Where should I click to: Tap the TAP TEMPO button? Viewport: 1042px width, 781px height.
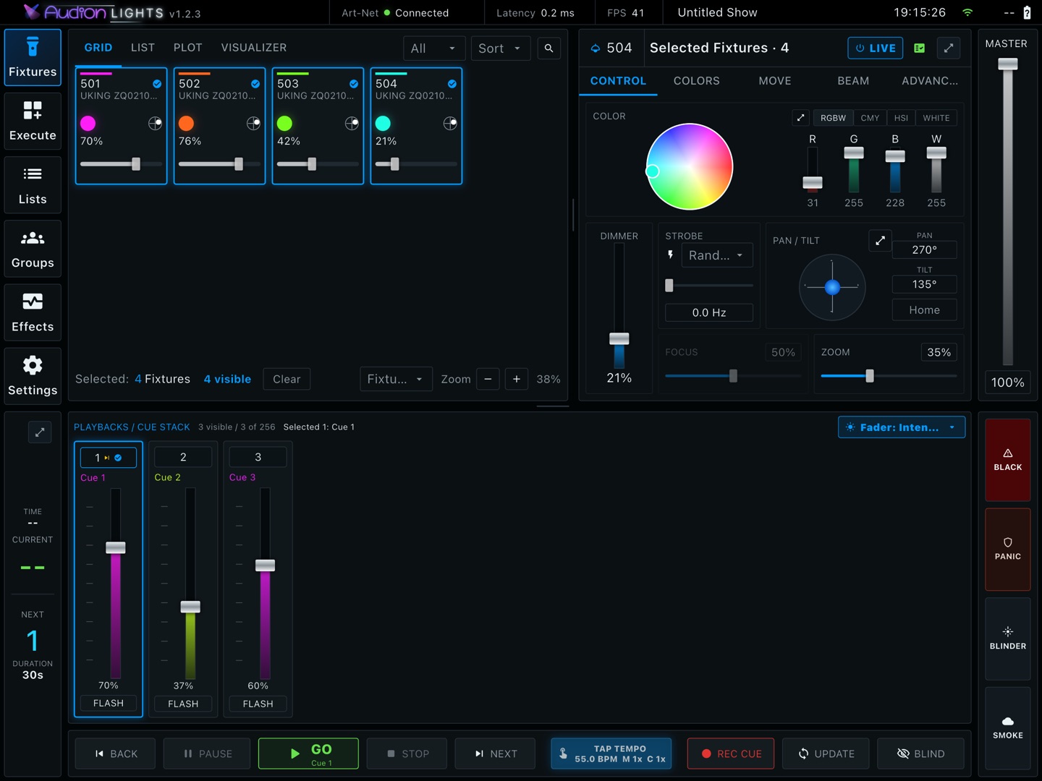pyautogui.click(x=611, y=754)
